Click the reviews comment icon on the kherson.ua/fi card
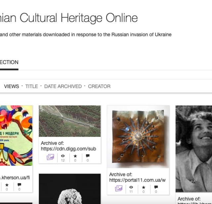 (x=19, y=185)
